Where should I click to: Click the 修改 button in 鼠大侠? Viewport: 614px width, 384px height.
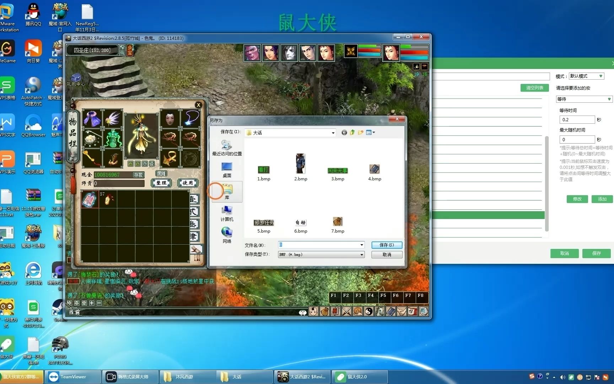pyautogui.click(x=577, y=199)
